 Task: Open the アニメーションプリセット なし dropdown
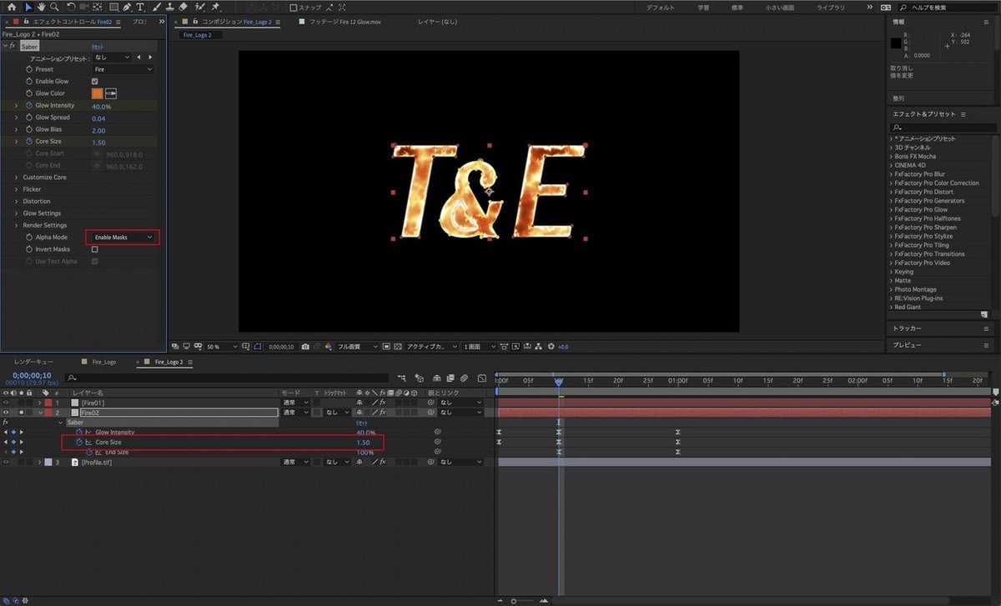(x=111, y=58)
